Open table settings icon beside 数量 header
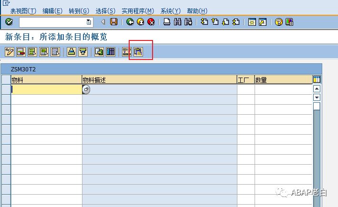Viewport: 338px width, 207px height. 317,79
